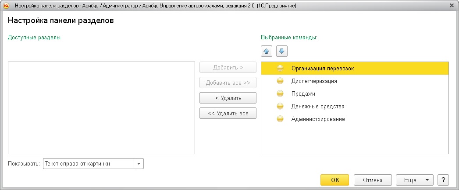The width and height of the screenshot is (459, 190).
Task: Click the yellow icon beside Диспетчеризация
Action: tap(280, 81)
